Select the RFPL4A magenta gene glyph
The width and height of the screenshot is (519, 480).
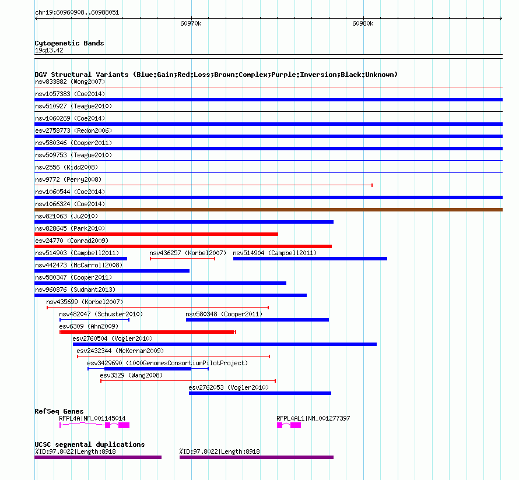pyautogui.click(x=94, y=425)
